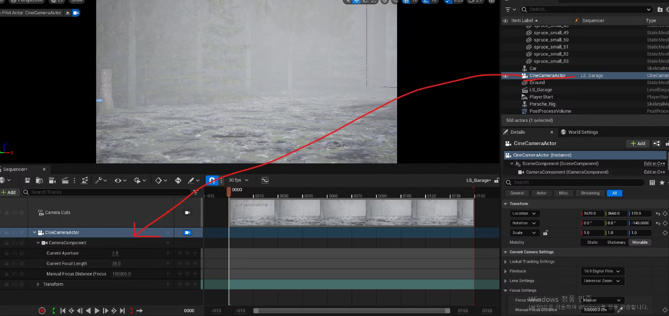Click the find-in-content-browser icon in Sequencer
Image resolution: width=669 pixels, height=316 pixels.
pyautogui.click(x=39, y=181)
